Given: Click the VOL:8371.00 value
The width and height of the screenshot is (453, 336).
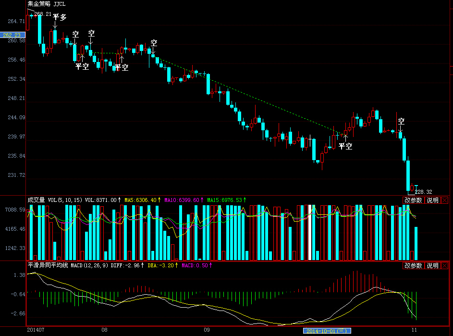Looking at the screenshot, I should (101, 200).
